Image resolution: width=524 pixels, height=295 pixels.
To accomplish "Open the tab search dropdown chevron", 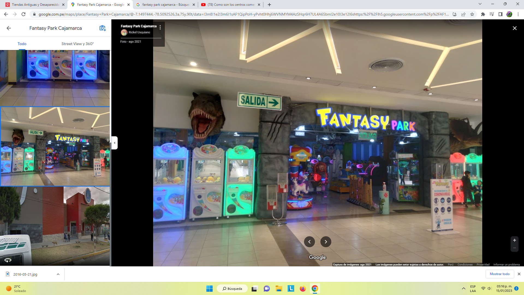I will click(x=480, y=4).
